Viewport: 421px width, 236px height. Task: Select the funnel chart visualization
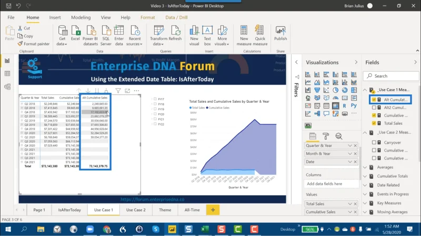317,90
